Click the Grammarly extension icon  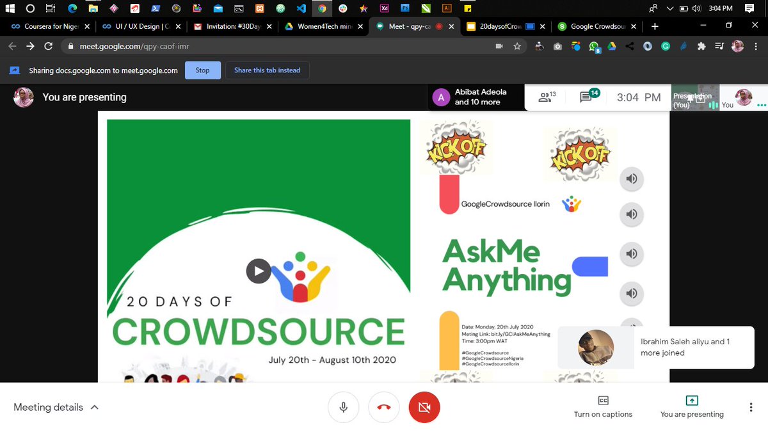pos(666,47)
